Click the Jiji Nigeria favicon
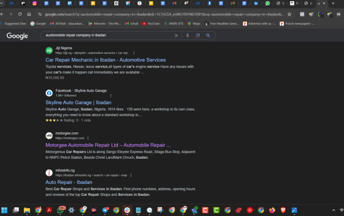Screen dimensions: 344x216 point(49,51)
